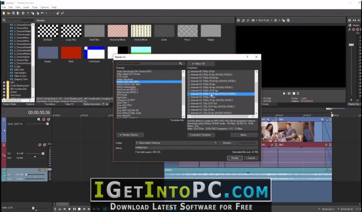
Task: Click Save snapshot icon in preview toolbar
Action: pos(289,20)
